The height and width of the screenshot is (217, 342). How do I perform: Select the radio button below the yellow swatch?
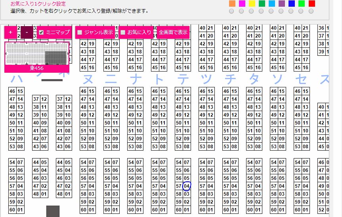251,11
